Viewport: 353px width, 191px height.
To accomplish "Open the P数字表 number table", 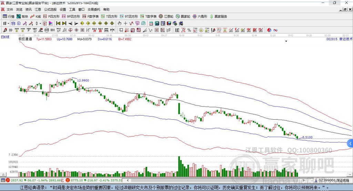I will [91, 17].
